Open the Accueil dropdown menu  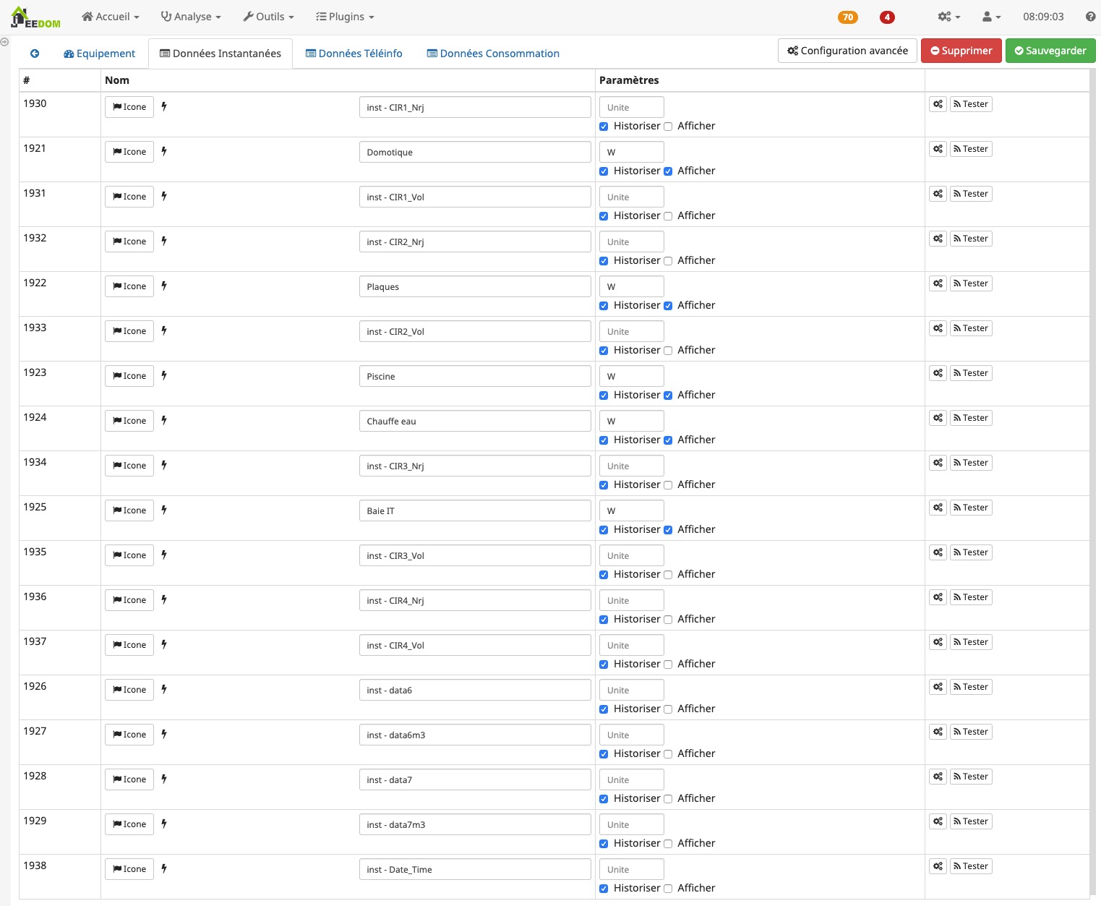[111, 17]
